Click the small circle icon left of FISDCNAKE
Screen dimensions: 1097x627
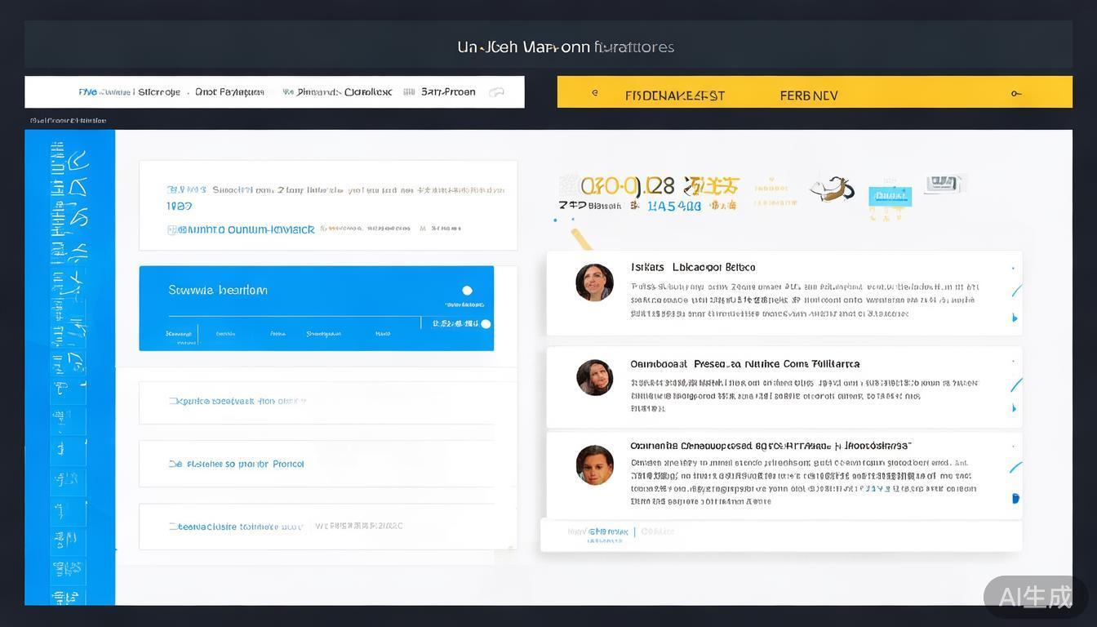coord(595,93)
